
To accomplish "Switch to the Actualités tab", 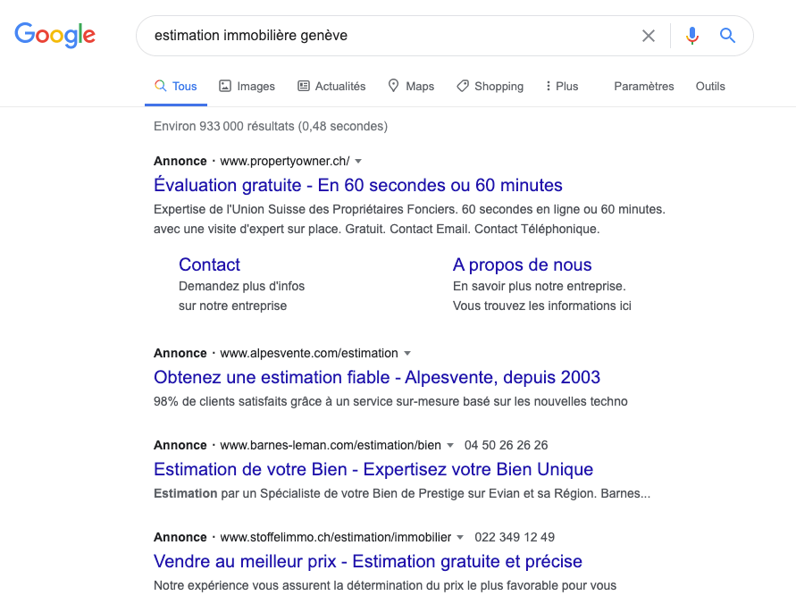I will coord(331,86).
